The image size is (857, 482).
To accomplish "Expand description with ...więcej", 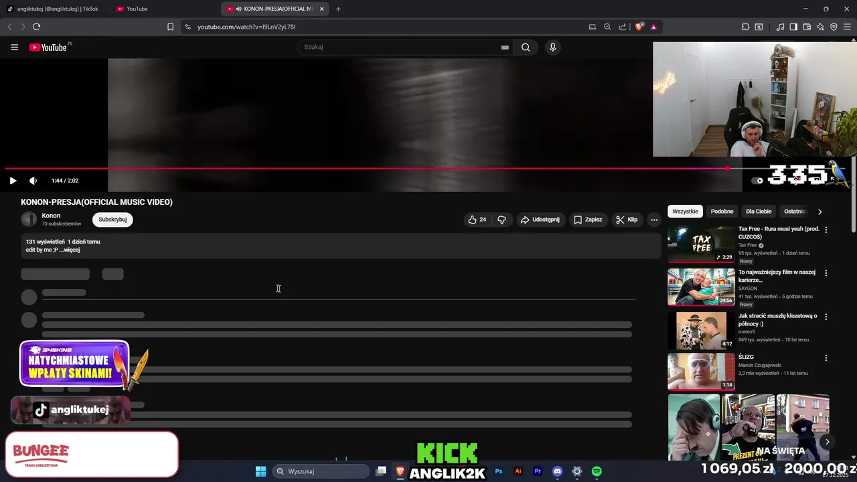I will pyautogui.click(x=70, y=250).
